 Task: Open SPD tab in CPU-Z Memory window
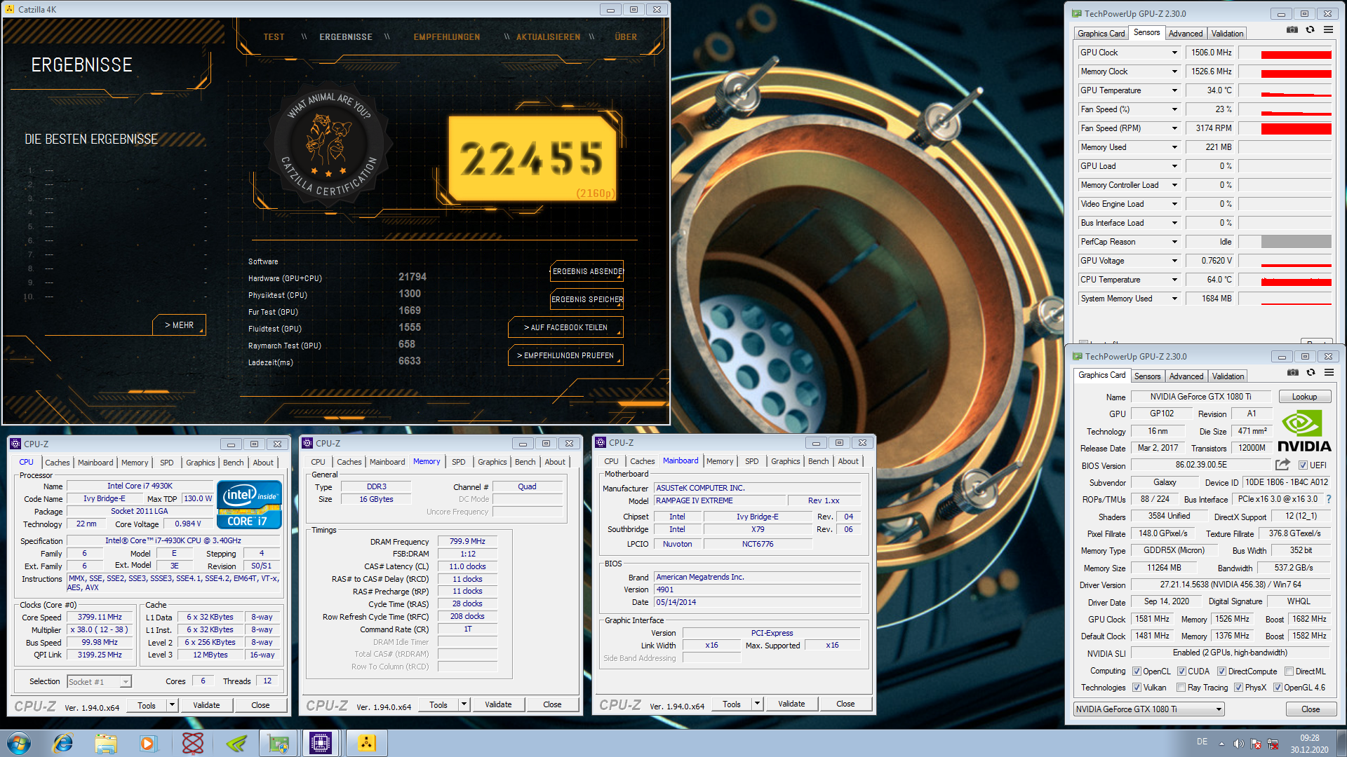[x=458, y=462]
